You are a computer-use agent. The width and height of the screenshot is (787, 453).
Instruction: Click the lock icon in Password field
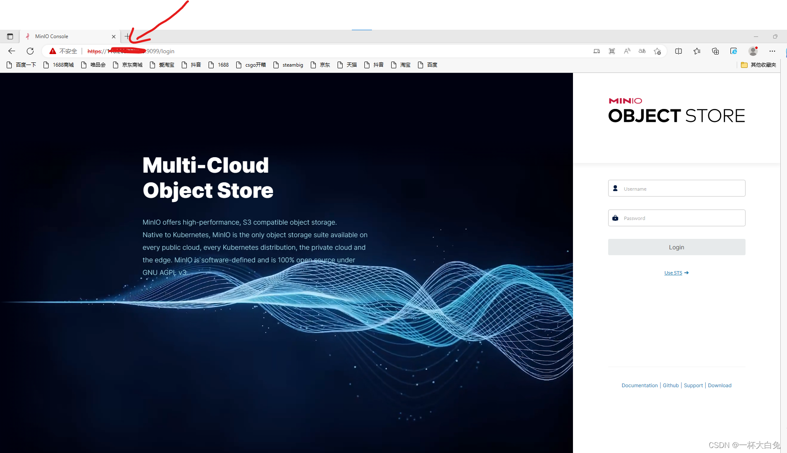(615, 218)
